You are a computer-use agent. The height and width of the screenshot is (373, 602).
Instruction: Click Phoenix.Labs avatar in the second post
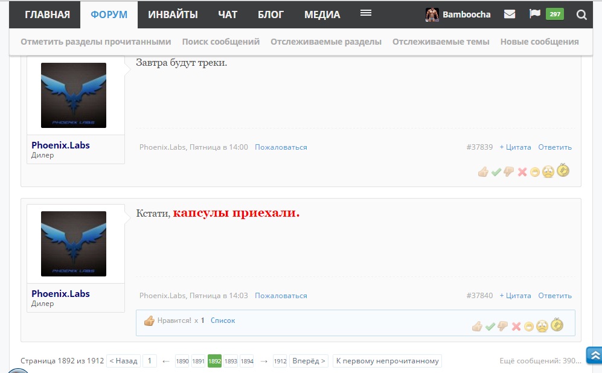74,244
